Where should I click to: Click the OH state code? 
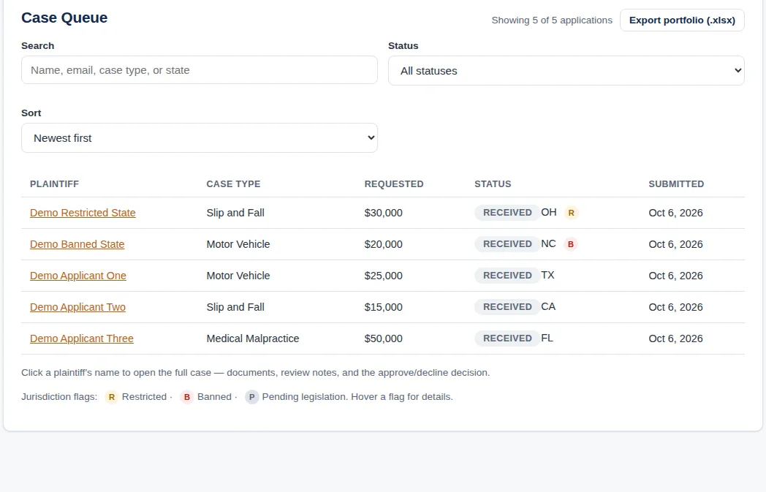pyautogui.click(x=549, y=212)
